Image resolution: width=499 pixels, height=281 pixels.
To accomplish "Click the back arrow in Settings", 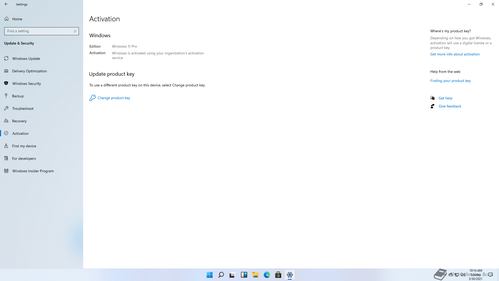I will point(6,4).
